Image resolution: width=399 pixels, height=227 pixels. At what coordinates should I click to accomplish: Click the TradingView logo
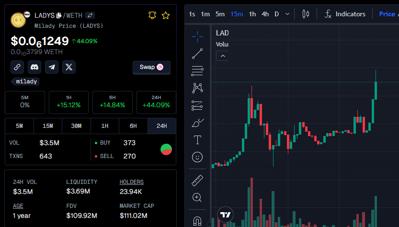click(225, 215)
